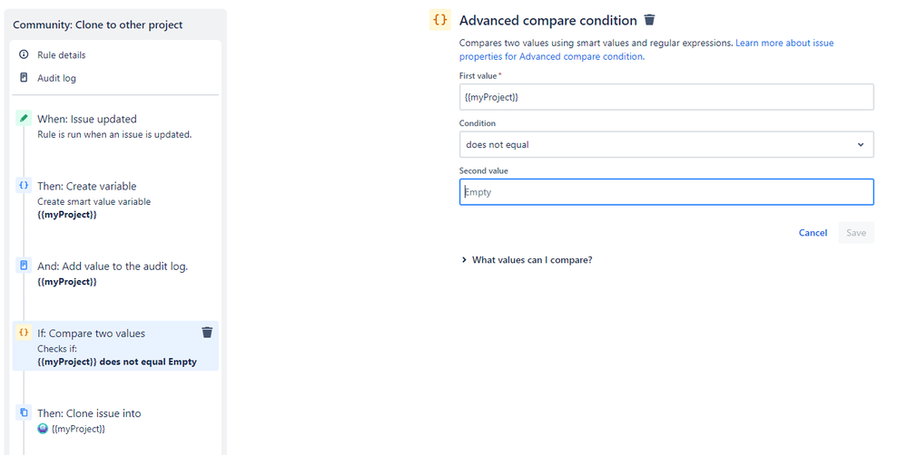Click the Second value input field
The image size is (907, 455).
click(x=666, y=192)
